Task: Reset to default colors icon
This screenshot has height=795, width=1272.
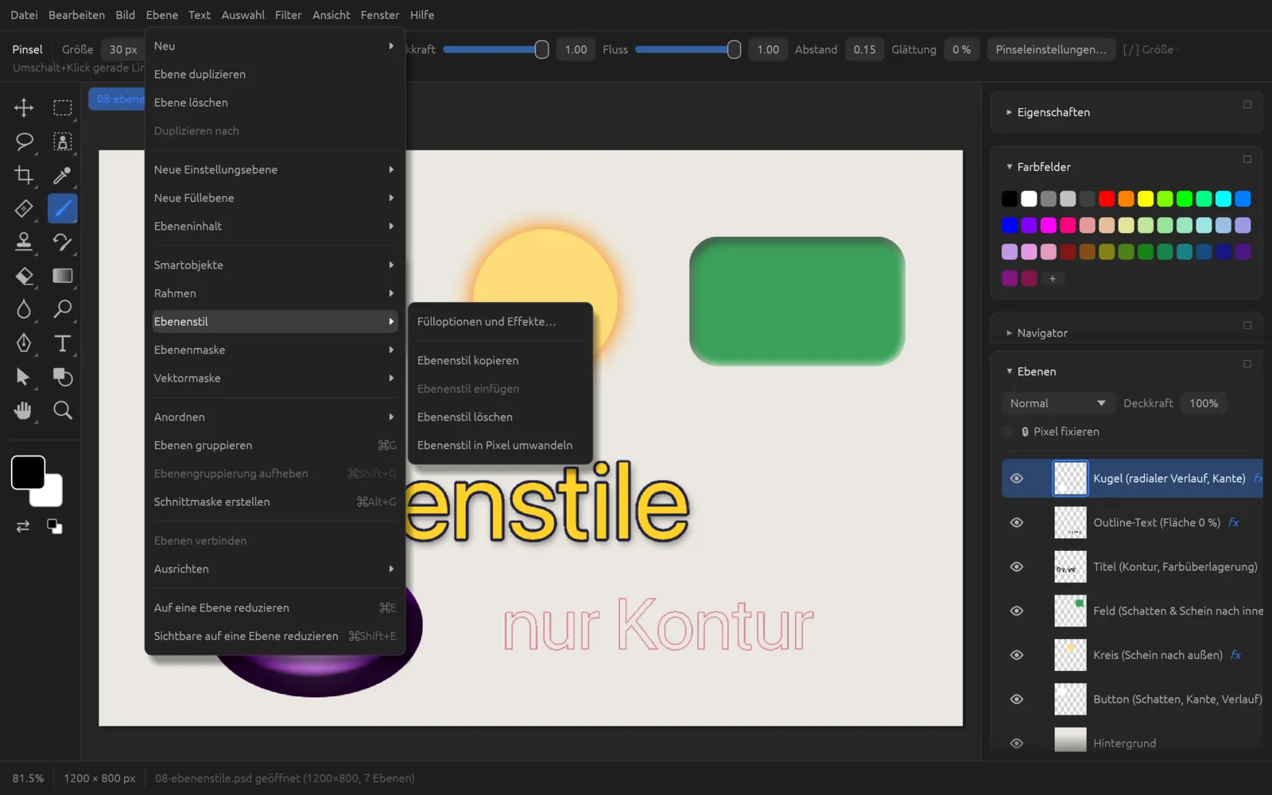Action: pos(54,526)
